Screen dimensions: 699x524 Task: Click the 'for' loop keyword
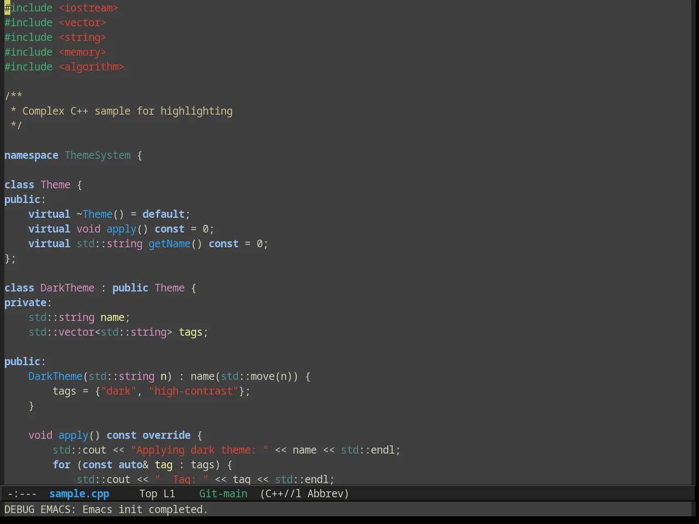[61, 465]
